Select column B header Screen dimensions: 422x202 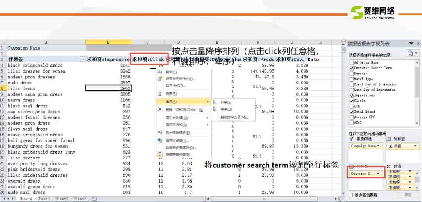click(108, 42)
